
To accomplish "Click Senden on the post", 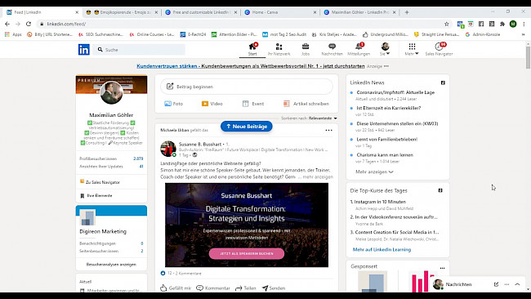I will [274, 288].
